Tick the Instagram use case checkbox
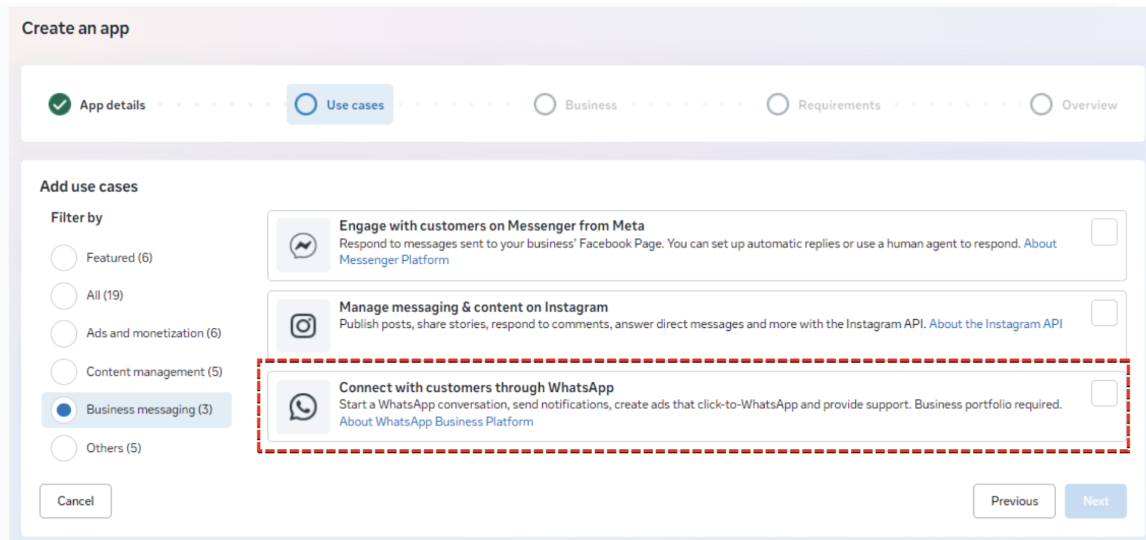This screenshot has height=540, width=1146. 1104,313
